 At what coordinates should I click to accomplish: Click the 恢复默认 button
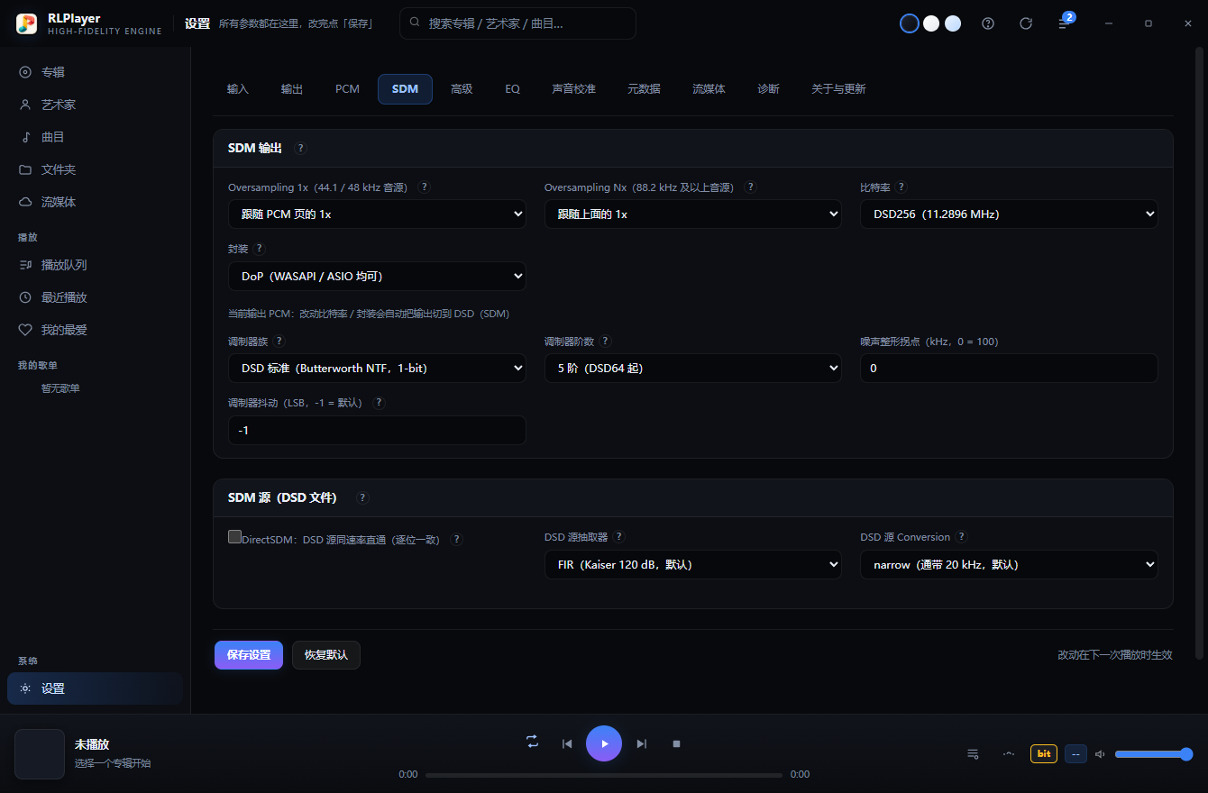coord(326,655)
